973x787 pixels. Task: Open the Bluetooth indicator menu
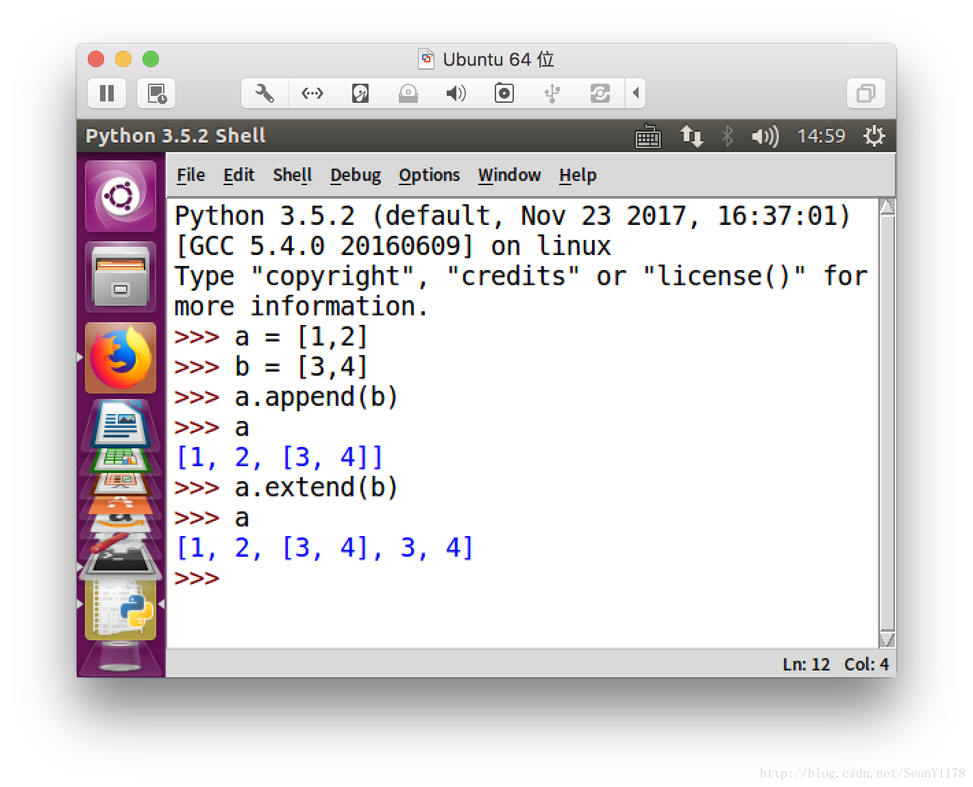728,136
